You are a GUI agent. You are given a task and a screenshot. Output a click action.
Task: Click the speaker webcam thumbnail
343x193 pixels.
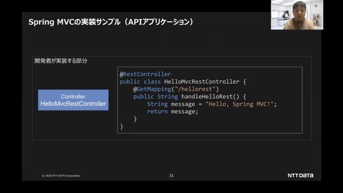click(x=297, y=14)
